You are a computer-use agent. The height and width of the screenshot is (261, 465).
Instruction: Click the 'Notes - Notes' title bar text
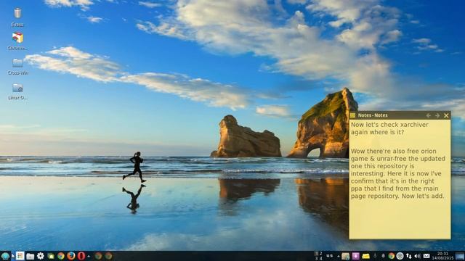click(x=373, y=115)
